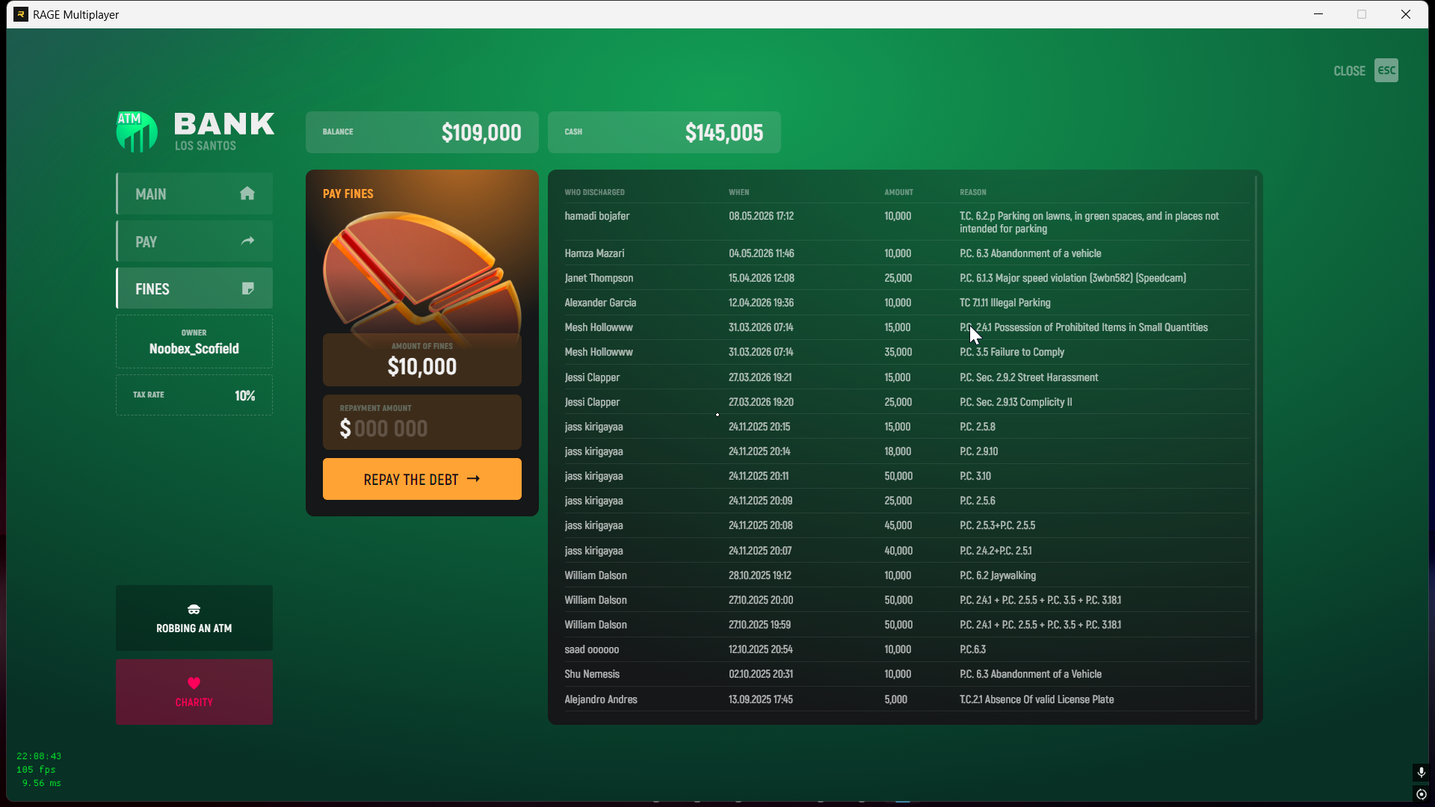The height and width of the screenshot is (807, 1435).
Task: Select the Alejandro Andres fine row
Action: [x=907, y=699]
